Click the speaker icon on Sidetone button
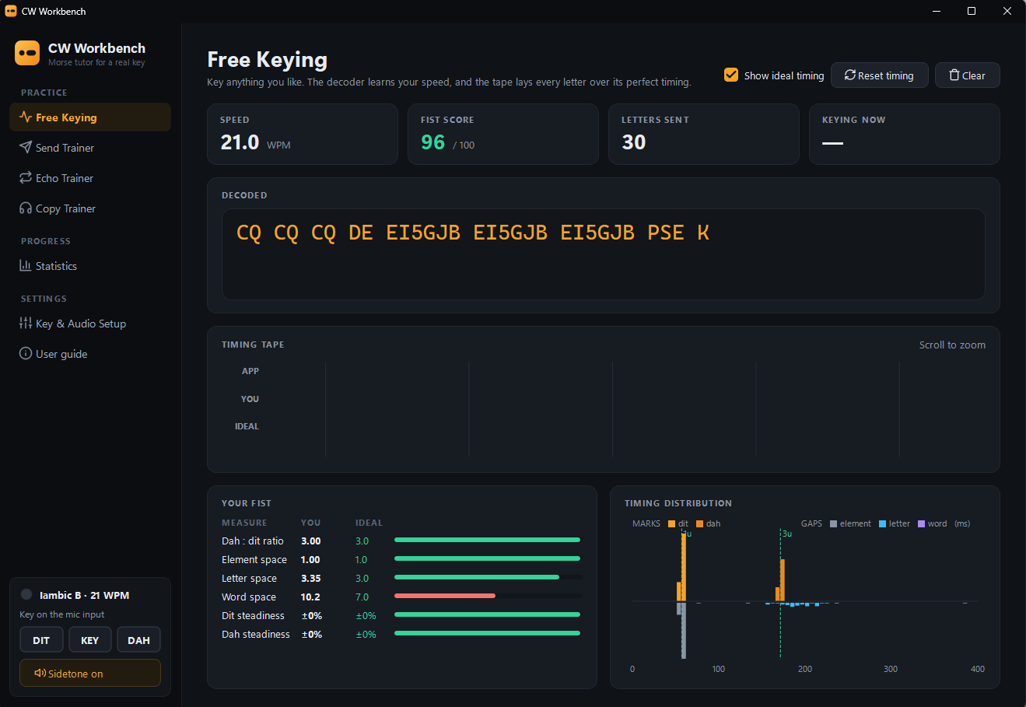This screenshot has height=707, width=1026. [40, 674]
